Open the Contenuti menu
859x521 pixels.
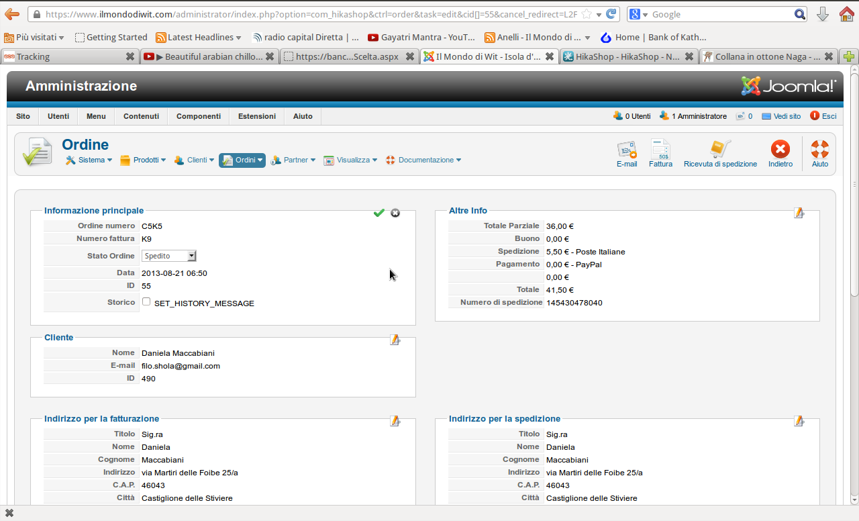[x=141, y=116]
